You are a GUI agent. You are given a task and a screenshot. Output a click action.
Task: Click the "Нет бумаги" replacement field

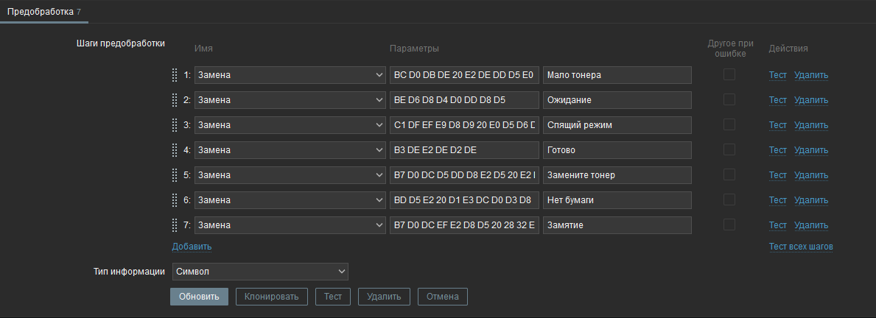click(617, 200)
